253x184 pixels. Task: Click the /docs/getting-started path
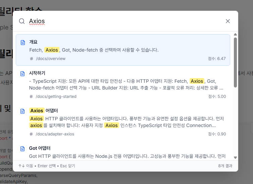[x=56, y=97]
